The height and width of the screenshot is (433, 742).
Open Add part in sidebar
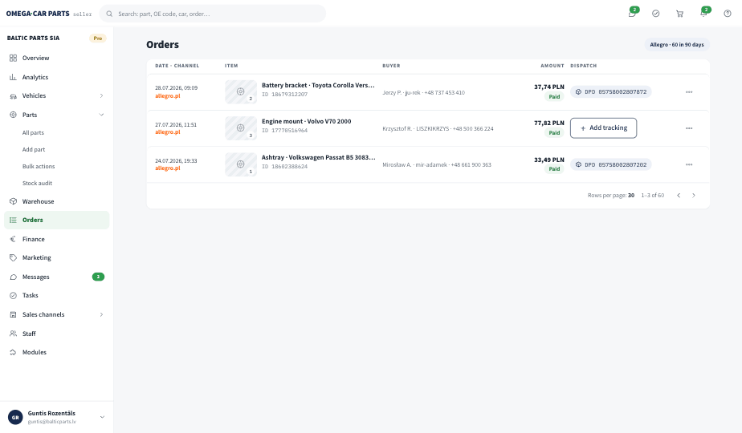(34, 149)
